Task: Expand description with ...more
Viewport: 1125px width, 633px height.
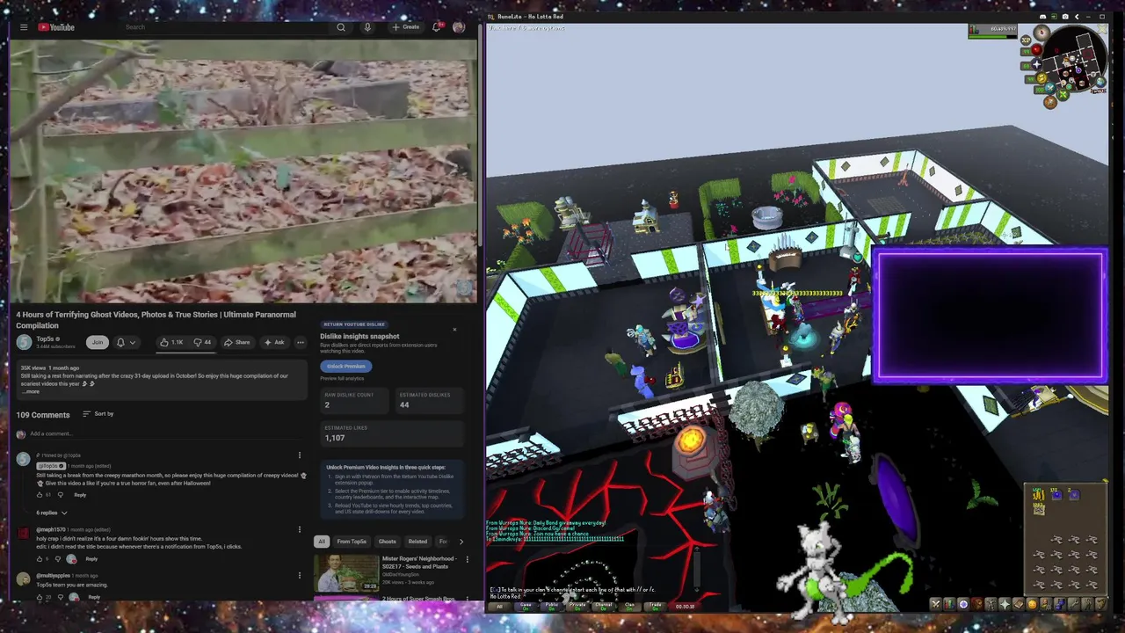Action: [31, 391]
